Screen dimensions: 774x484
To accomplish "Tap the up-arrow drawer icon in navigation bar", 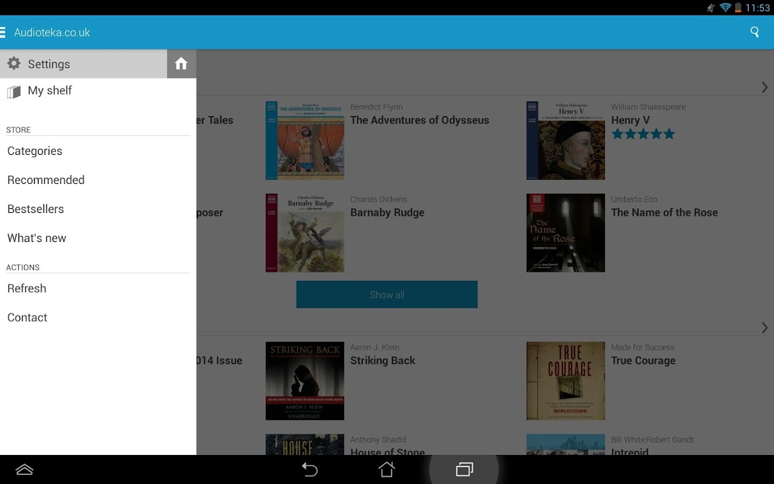I will point(25,469).
